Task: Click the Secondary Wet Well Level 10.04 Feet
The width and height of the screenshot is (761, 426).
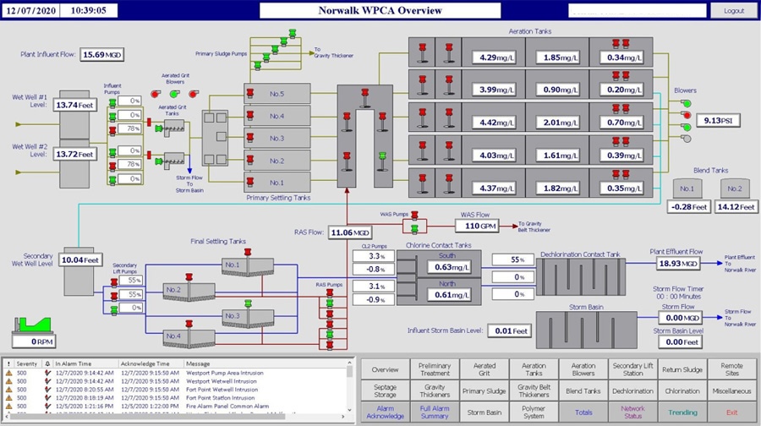Action: [80, 260]
